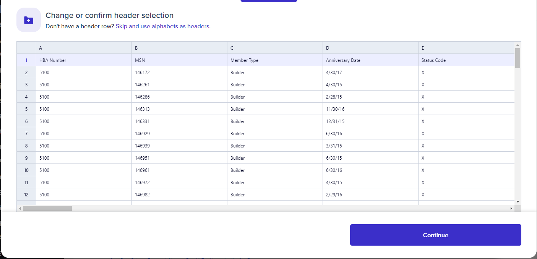Click the 'Anniversary Date' header cell
Image resolution: width=537 pixels, height=259 pixels.
370,60
